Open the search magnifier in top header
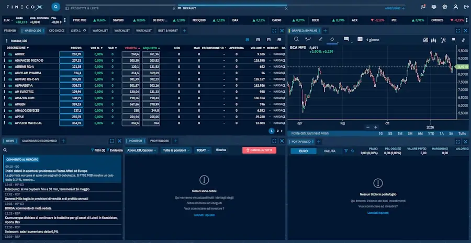The image size is (471, 243). (x=55, y=7)
